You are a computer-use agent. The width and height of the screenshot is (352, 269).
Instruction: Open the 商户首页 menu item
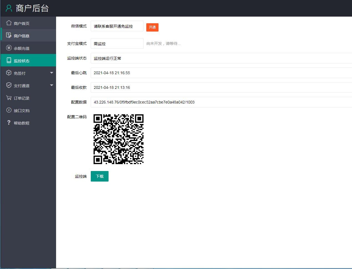click(21, 23)
